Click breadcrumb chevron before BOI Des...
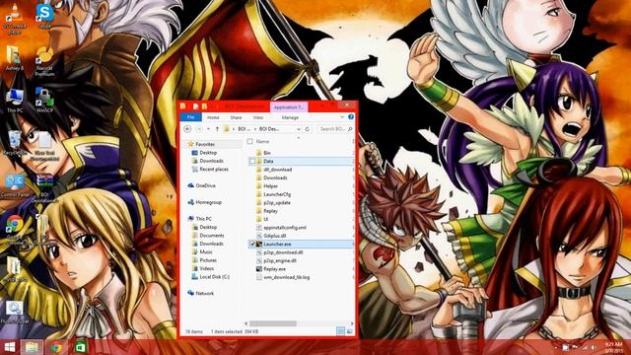The height and width of the screenshot is (355, 631). [255, 129]
